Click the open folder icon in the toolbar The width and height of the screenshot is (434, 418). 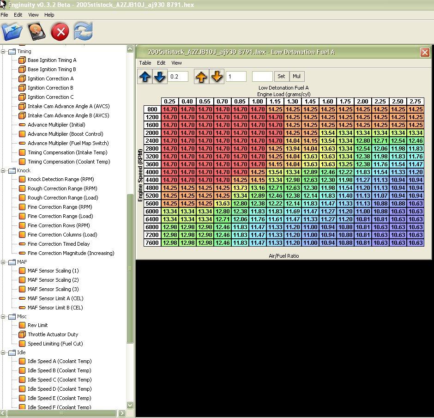12,32
